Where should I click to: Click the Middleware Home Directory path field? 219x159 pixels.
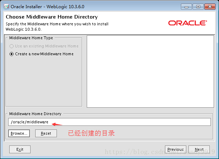(109, 122)
